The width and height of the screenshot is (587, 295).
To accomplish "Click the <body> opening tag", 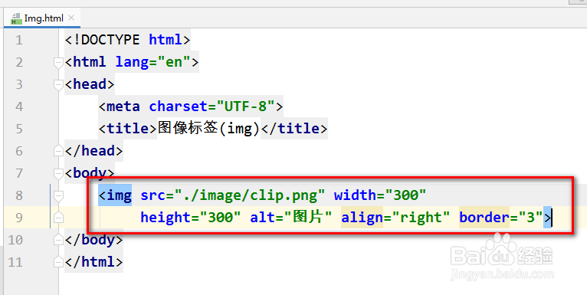I will 90,173.
